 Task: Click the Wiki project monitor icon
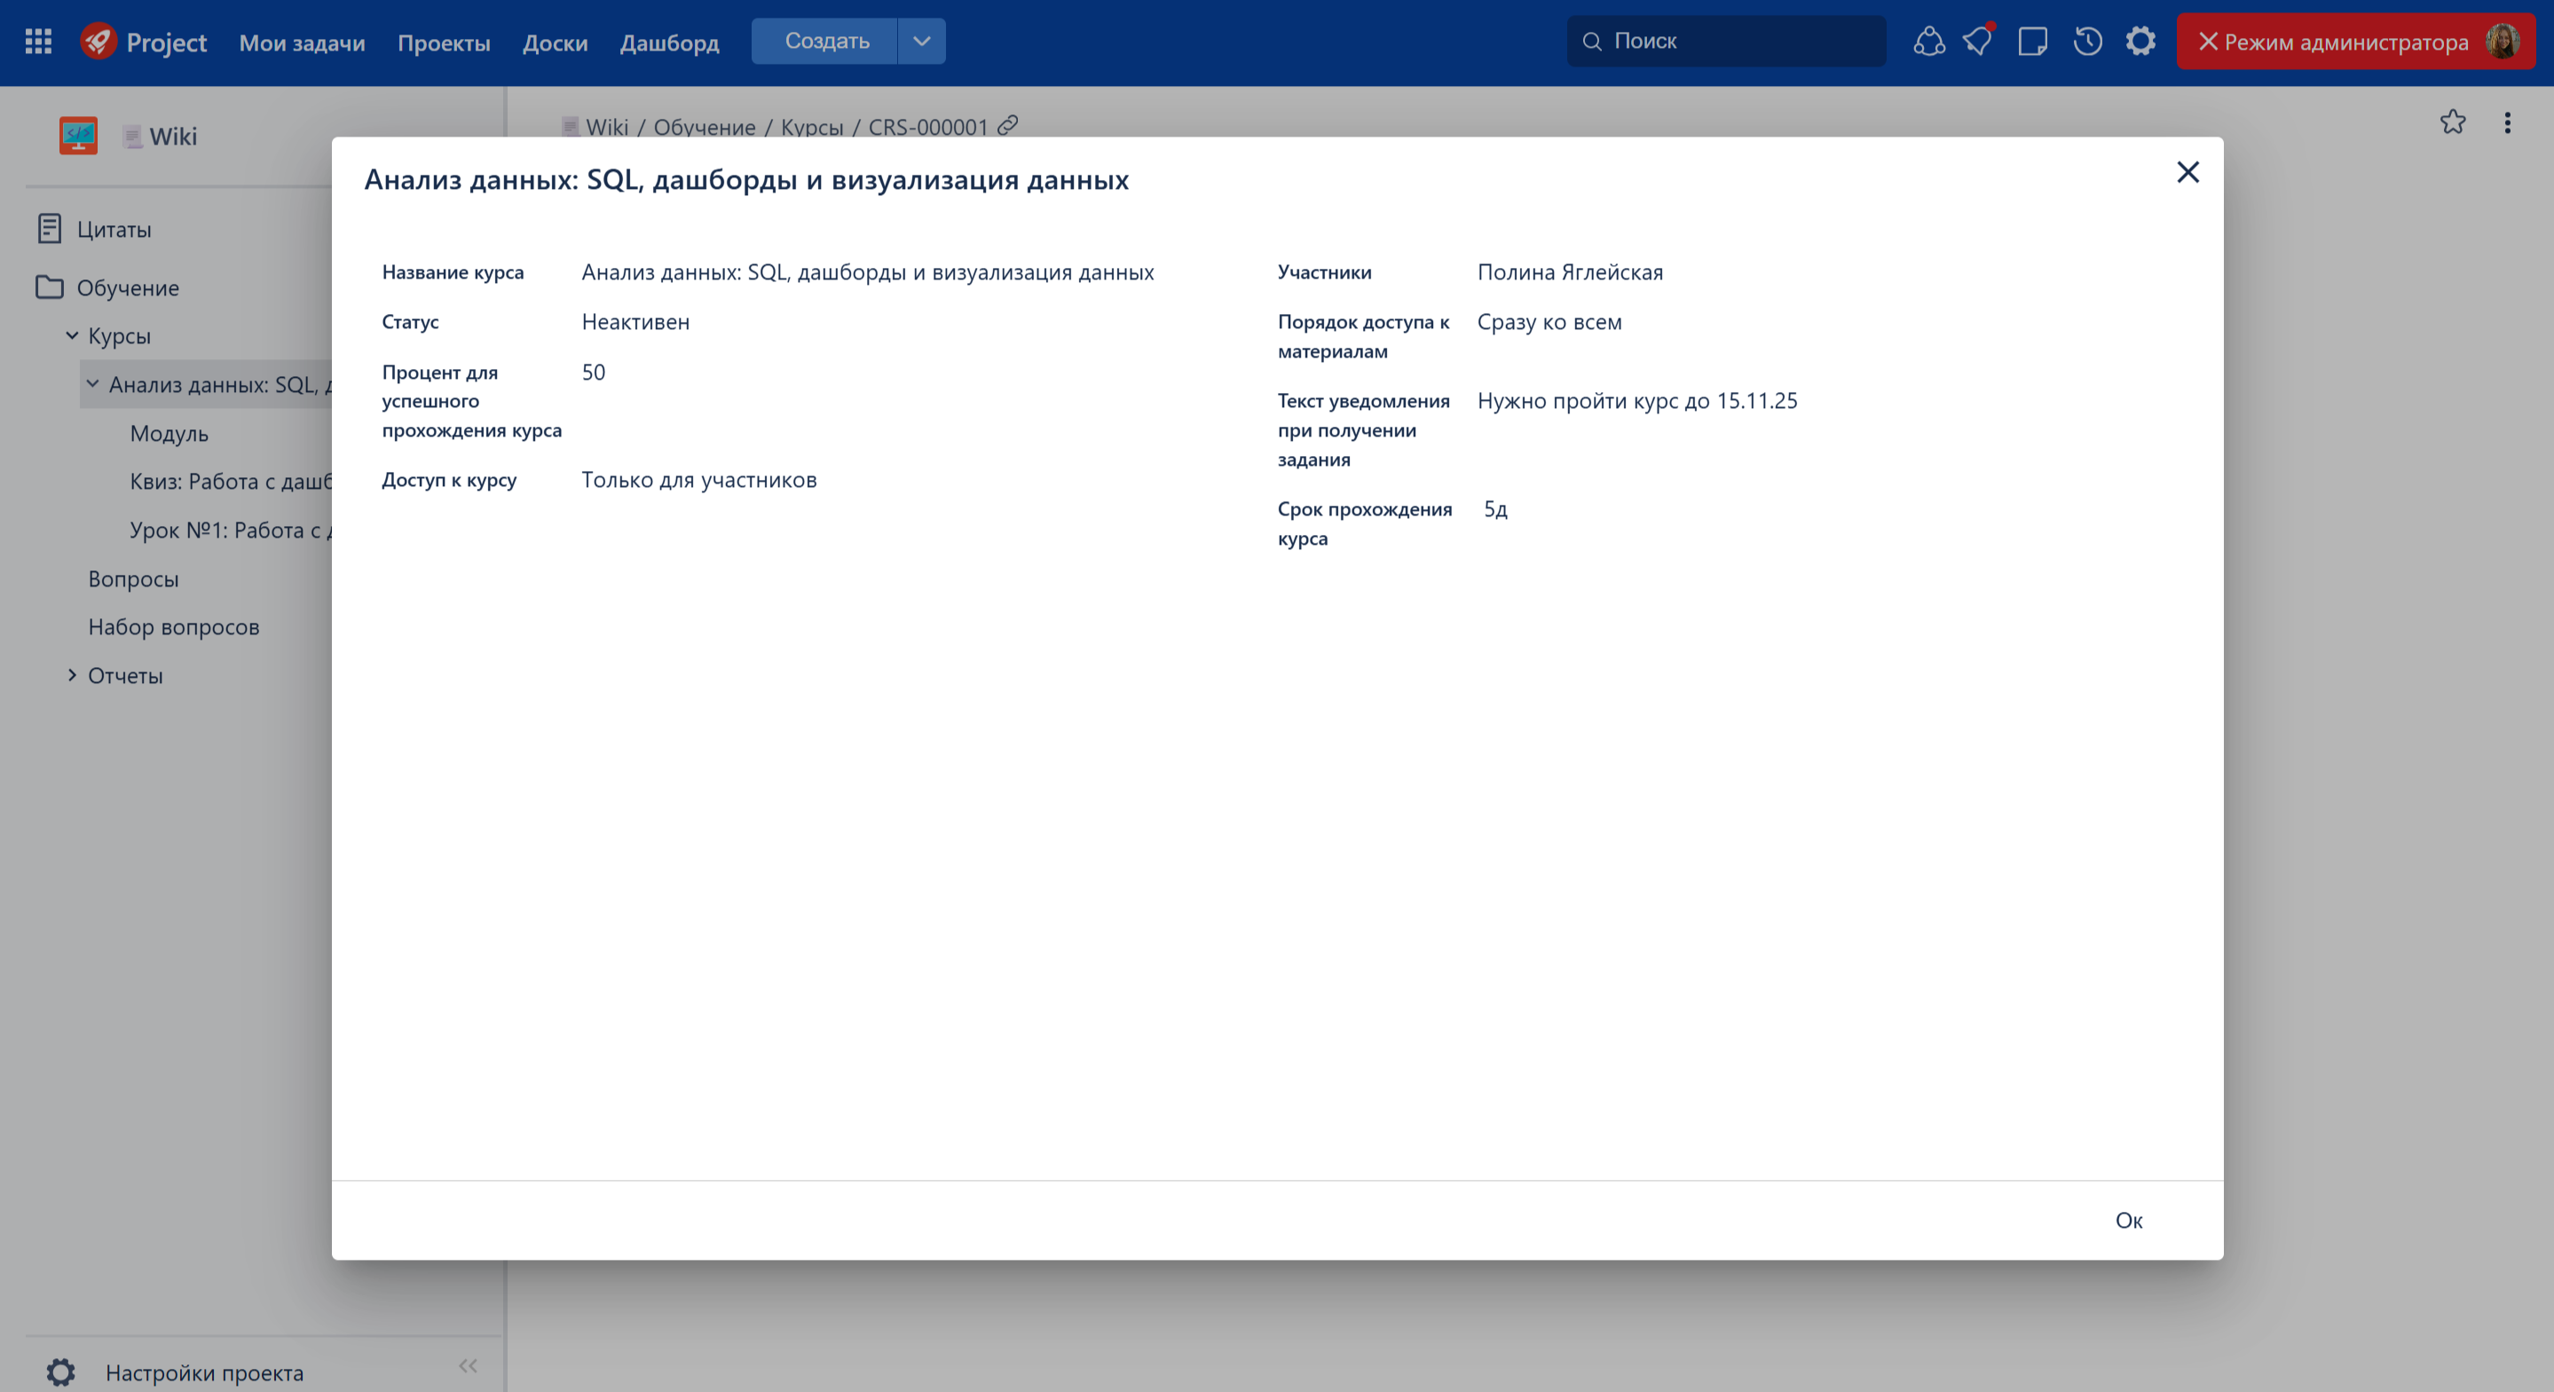pyautogui.click(x=78, y=136)
